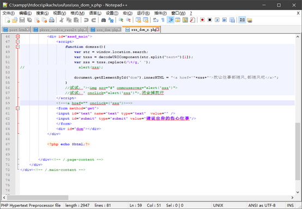Open Find with the binoculars icon
The height and width of the screenshot is (209, 302).
[x=104, y=20]
